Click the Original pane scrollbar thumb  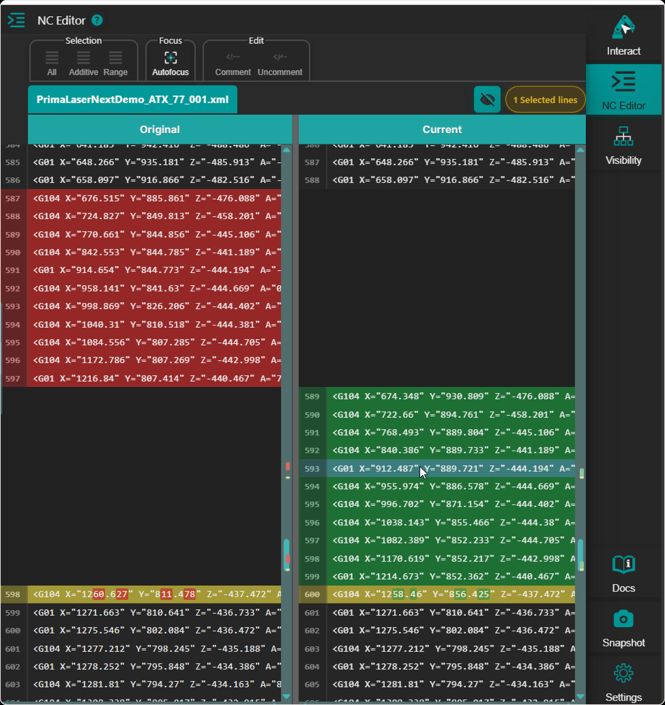point(286,555)
